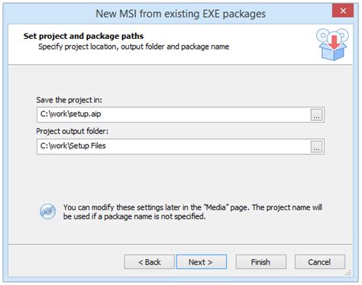Open browse button for Project output folder
362x285 pixels.
pyautogui.click(x=316, y=147)
